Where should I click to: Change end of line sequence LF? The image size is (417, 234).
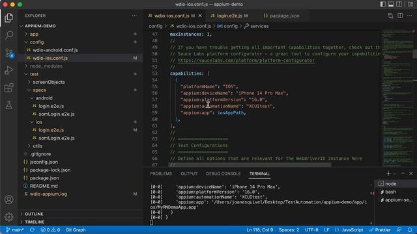(x=326, y=229)
